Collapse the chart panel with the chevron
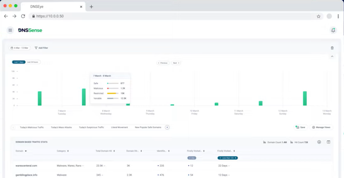 (x=332, y=57)
